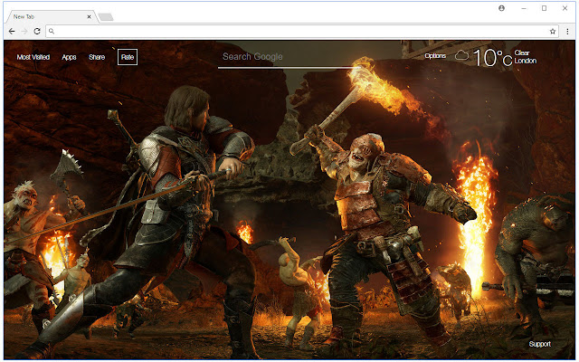Click the magnifier icon in the address bar
Screen dimensions: 579x362
[52, 32]
